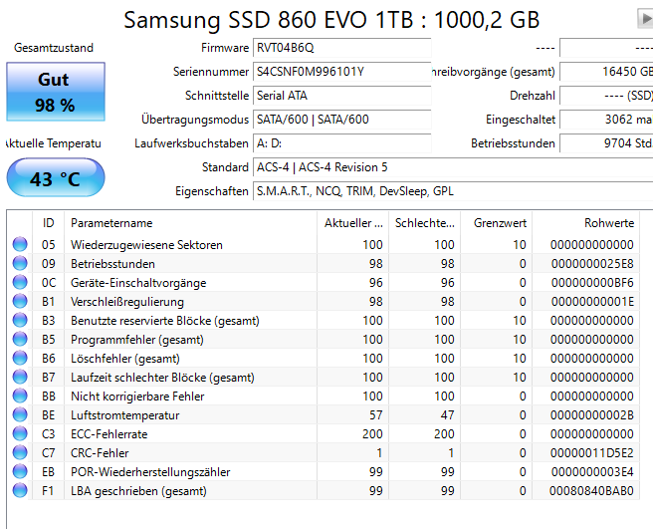
Task: Click the serial number field S4CSNF0M996101Y
Action: pyautogui.click(x=341, y=72)
